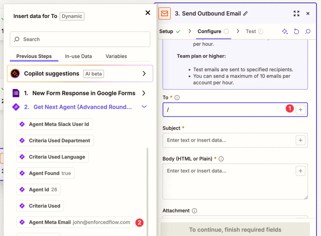The image size is (321, 236).
Task: Collapse the Get Next Agent step chevron
Action: (x=144, y=106)
